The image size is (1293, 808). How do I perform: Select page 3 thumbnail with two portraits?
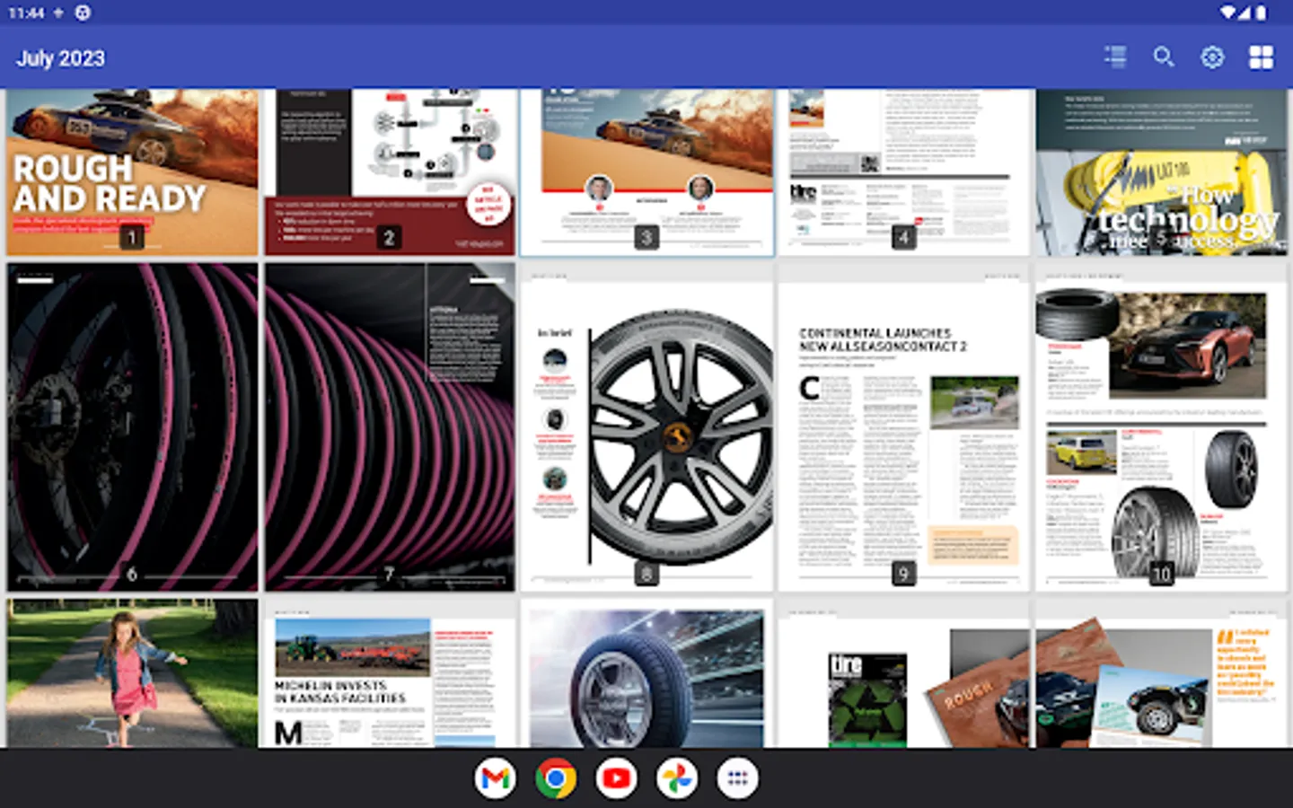(646, 171)
